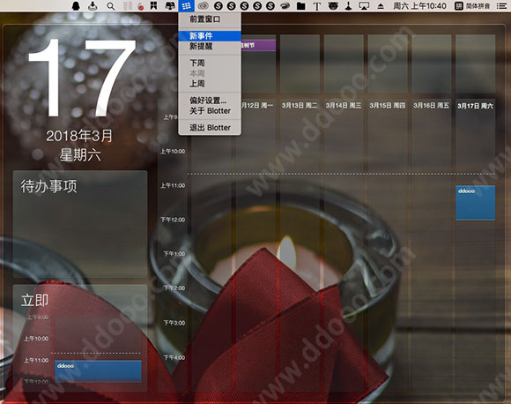Click the 下午2:00 time label
511x404 pixels.
click(174, 288)
